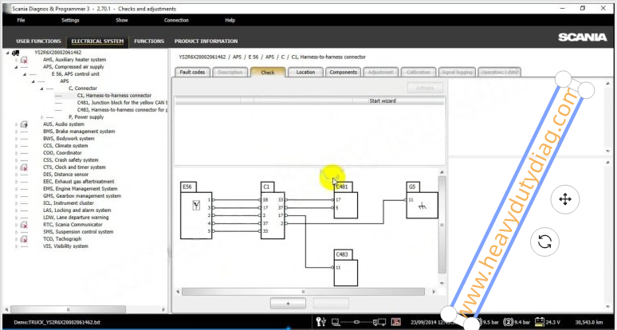Click the 30,543.0 km odometer reading
This screenshot has width=617, height=330.
pos(589,323)
